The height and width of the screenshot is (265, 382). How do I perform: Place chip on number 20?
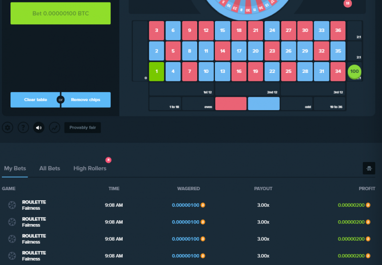[255, 51]
